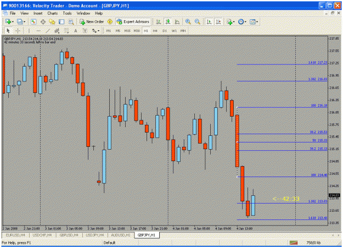Zoom out of the chart
This screenshot has width=343, height=247.
(x=198, y=21)
